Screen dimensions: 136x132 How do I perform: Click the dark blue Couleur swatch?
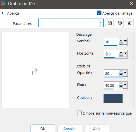(113, 99)
